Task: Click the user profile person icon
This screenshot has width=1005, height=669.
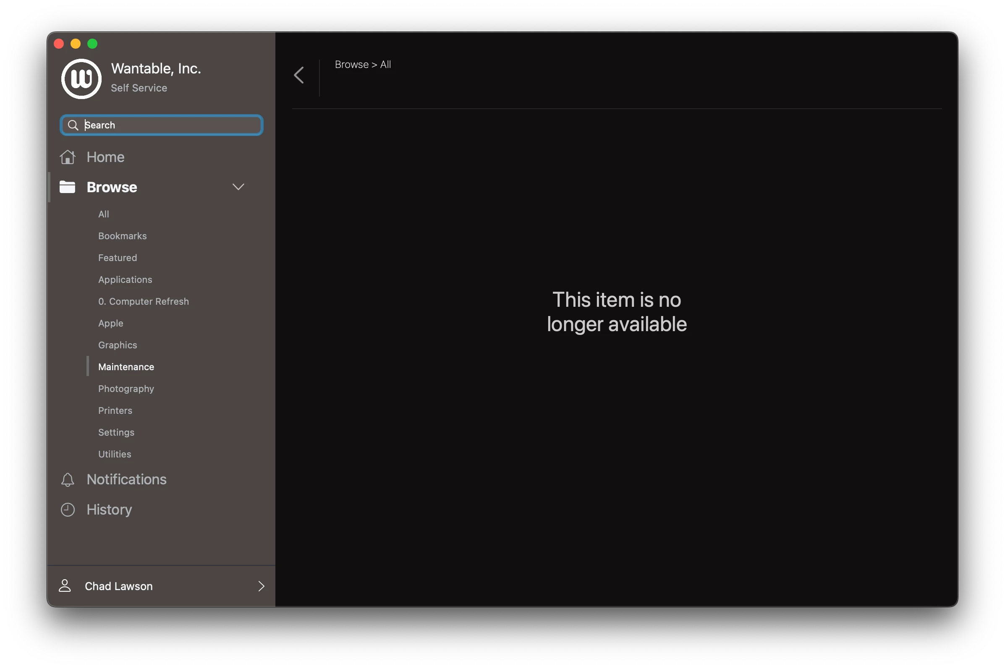Action: pos(65,586)
